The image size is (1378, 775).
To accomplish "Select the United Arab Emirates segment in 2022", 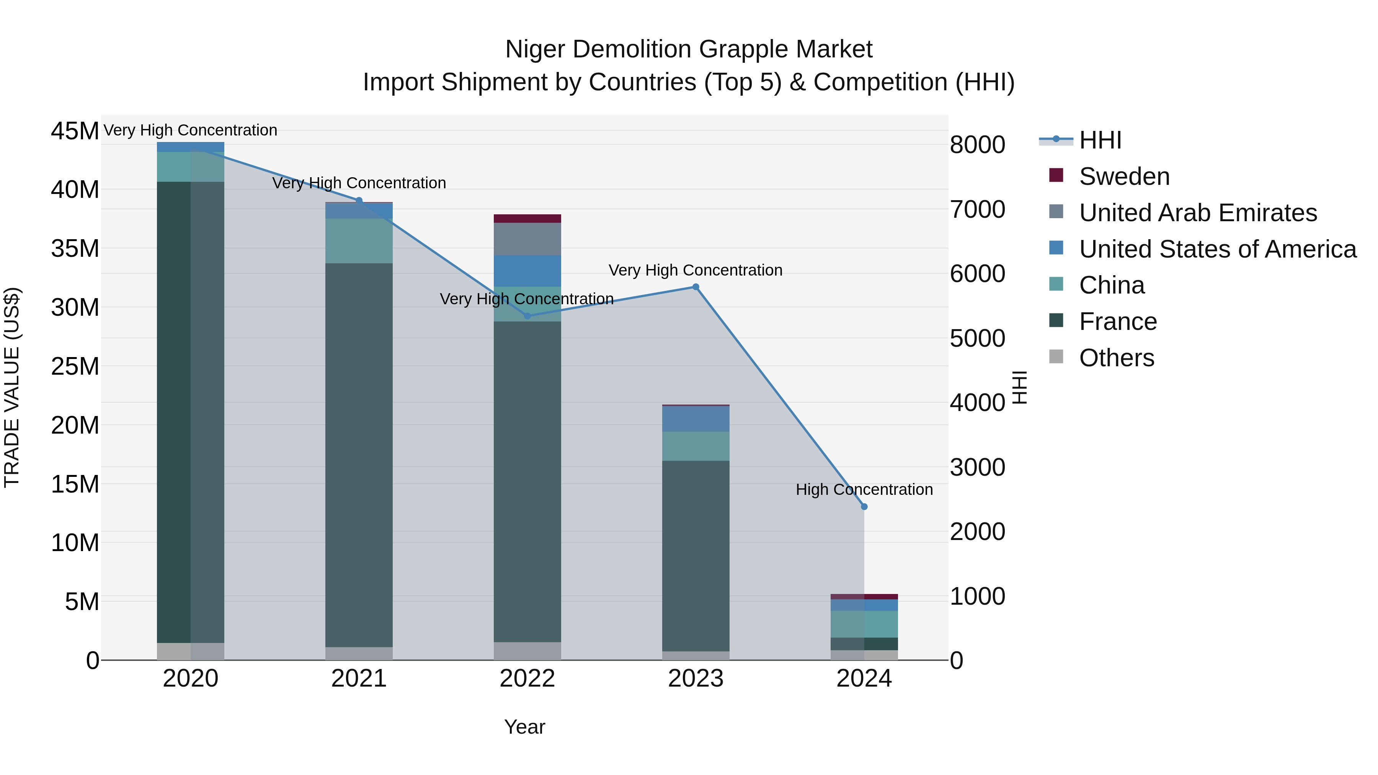I will (x=527, y=239).
